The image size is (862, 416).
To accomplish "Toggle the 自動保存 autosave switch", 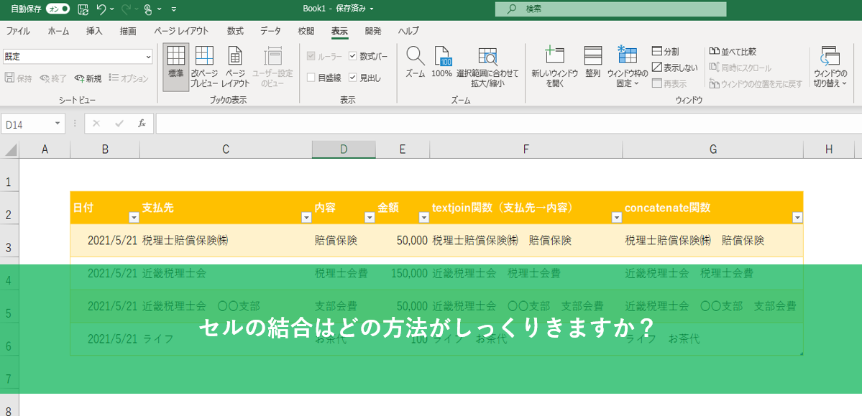I will (x=58, y=9).
